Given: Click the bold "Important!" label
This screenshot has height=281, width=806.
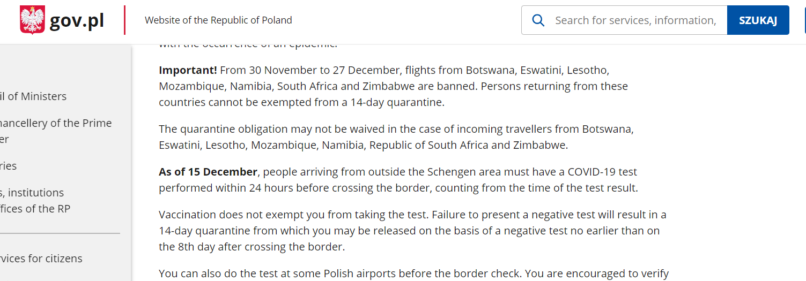Looking at the screenshot, I should pyautogui.click(x=188, y=70).
